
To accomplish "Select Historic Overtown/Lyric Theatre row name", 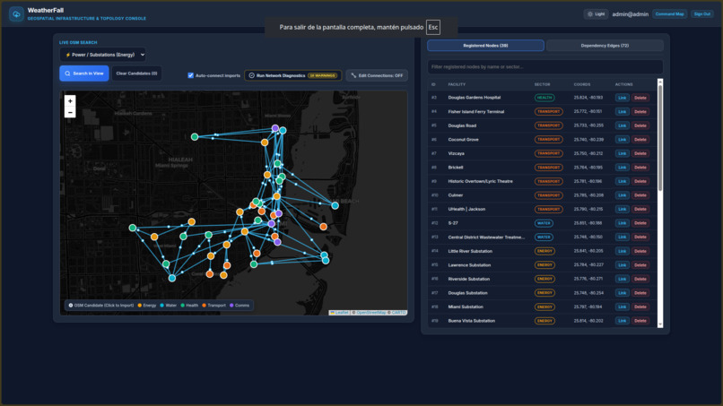I will pos(481,181).
